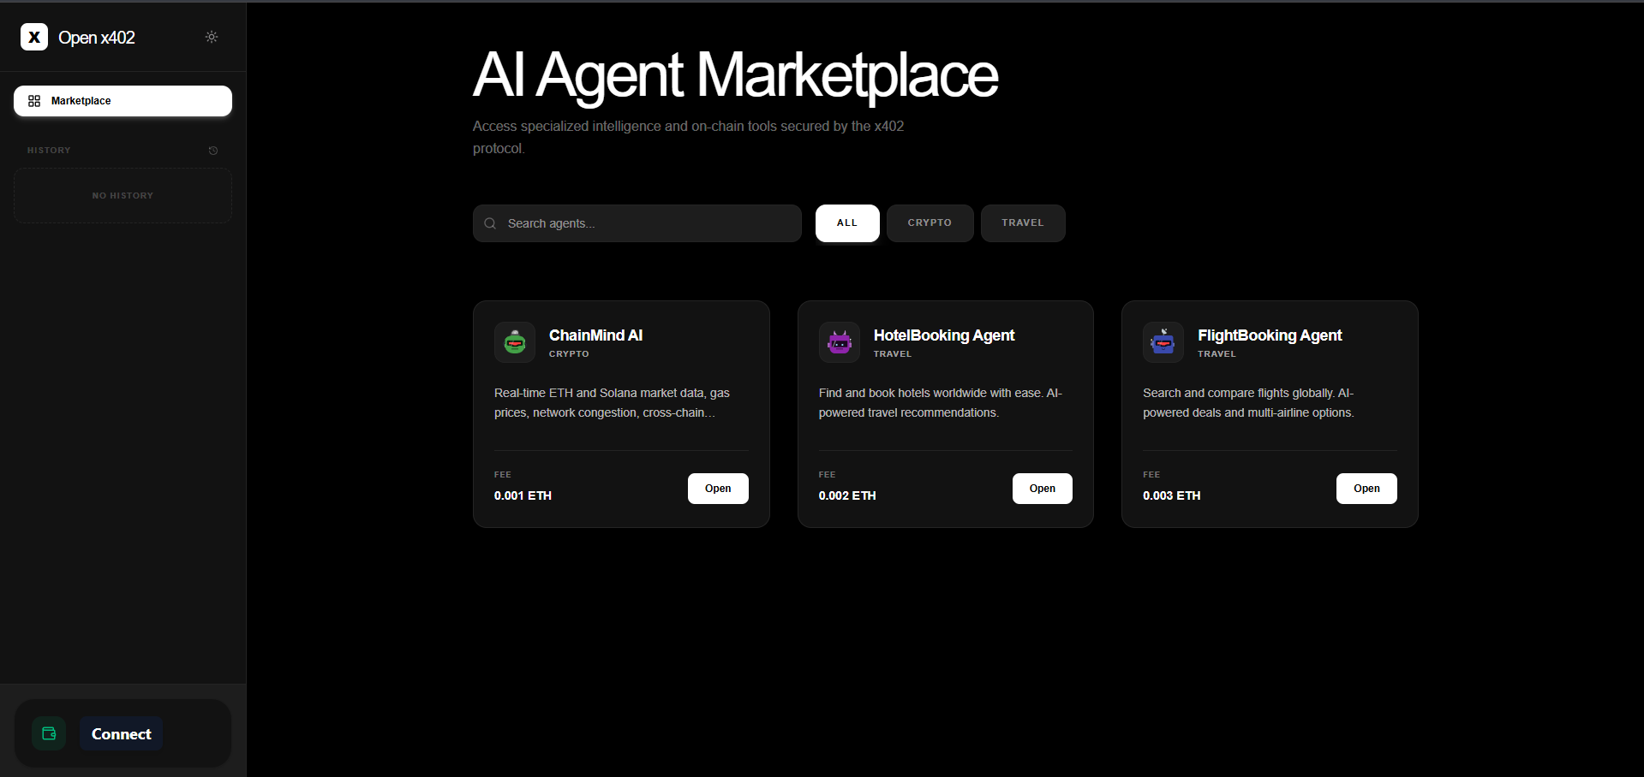
Task: Click the Marketplace grid icon in sidebar
Action: click(x=34, y=101)
